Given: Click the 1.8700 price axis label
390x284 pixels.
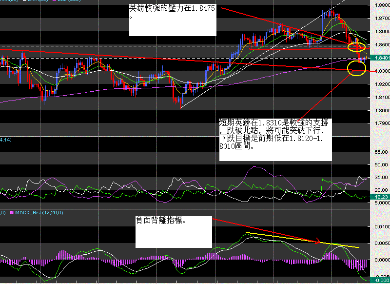Looking at the screenshot, I should pyautogui.click(x=382, y=19).
